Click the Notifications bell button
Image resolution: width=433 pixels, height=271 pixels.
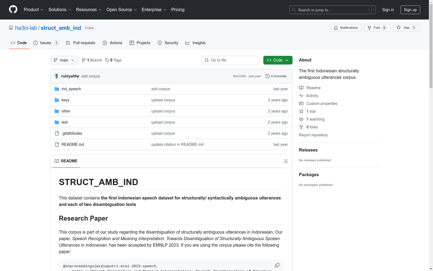click(346, 28)
